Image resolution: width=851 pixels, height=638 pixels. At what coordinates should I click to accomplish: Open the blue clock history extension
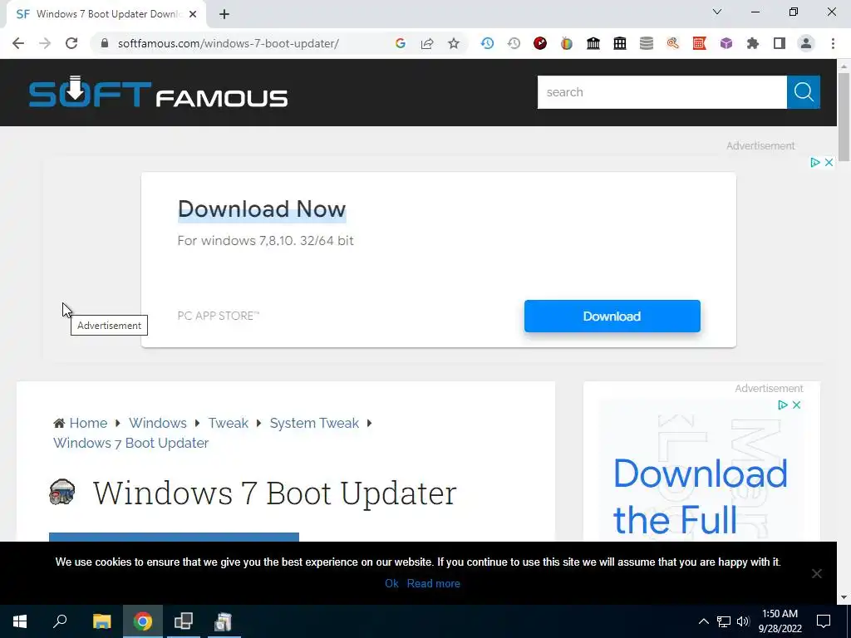pos(487,43)
